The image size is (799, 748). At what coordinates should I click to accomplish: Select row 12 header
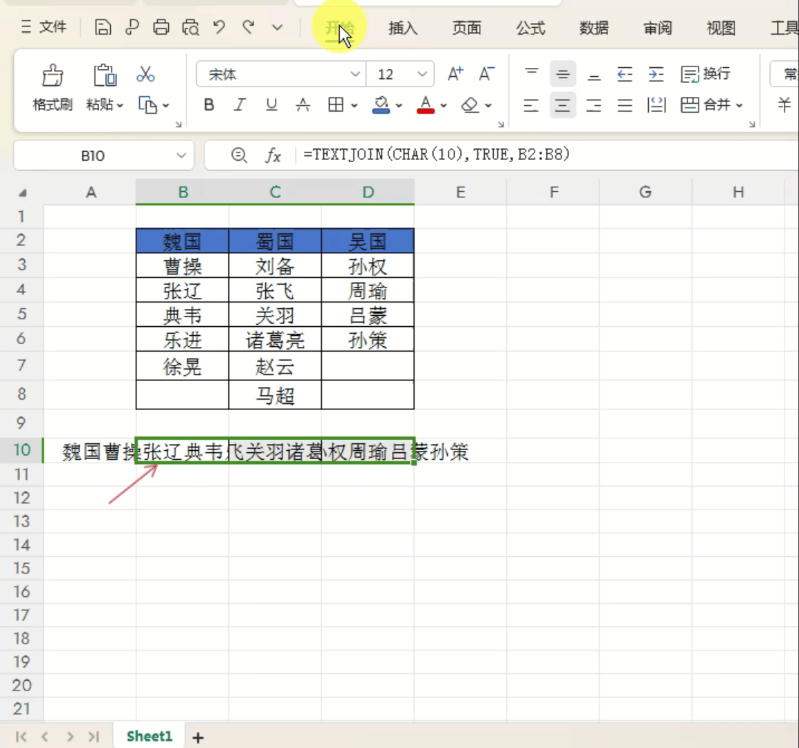pos(22,498)
